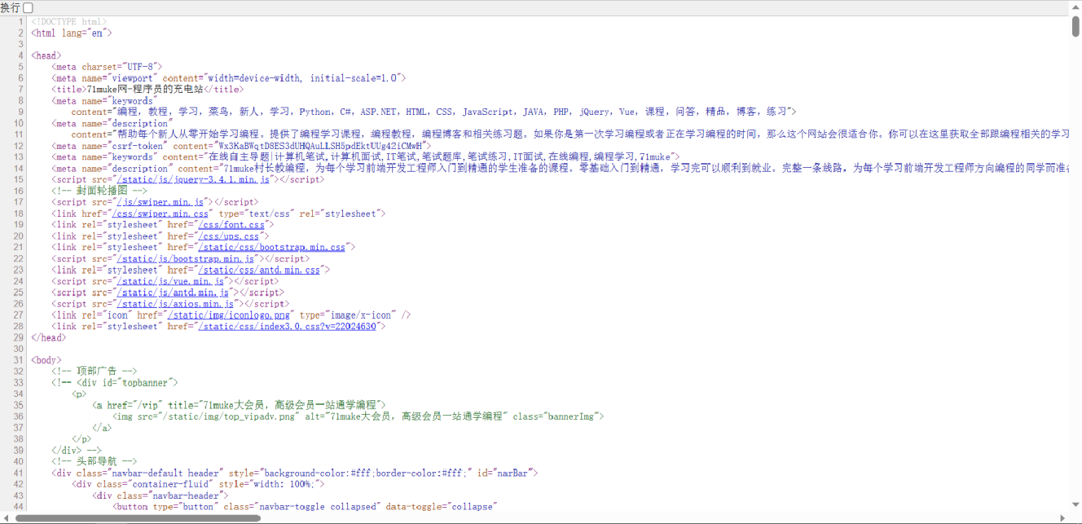Click the opening "<body>" tag

(x=46, y=359)
